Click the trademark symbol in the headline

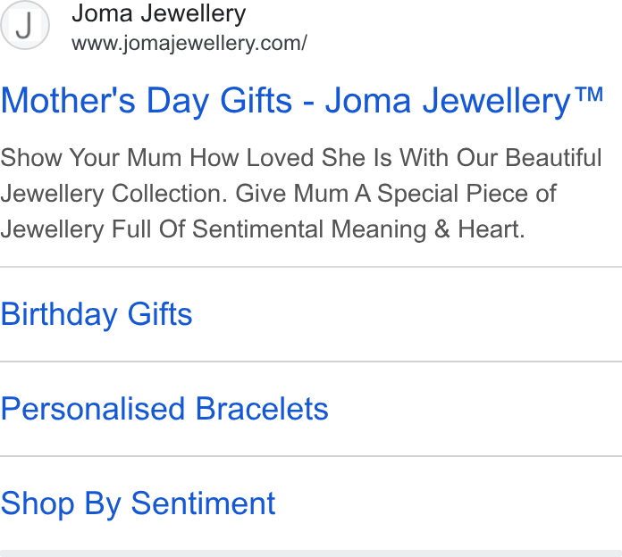click(590, 95)
